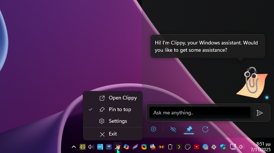Open the white trash bin tray icon
This screenshot has height=153, width=274.
[170, 147]
